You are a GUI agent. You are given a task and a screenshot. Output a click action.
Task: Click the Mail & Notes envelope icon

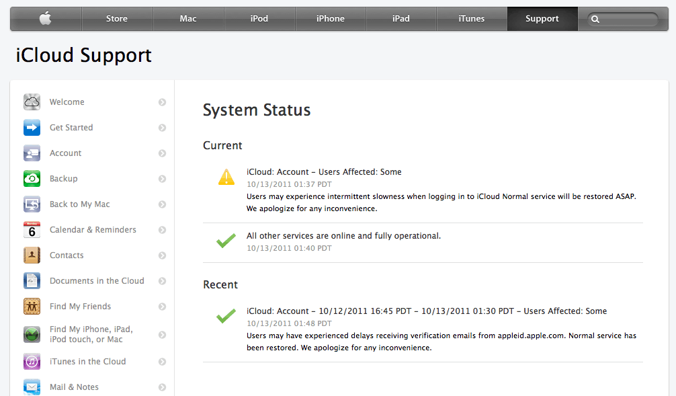(x=32, y=387)
